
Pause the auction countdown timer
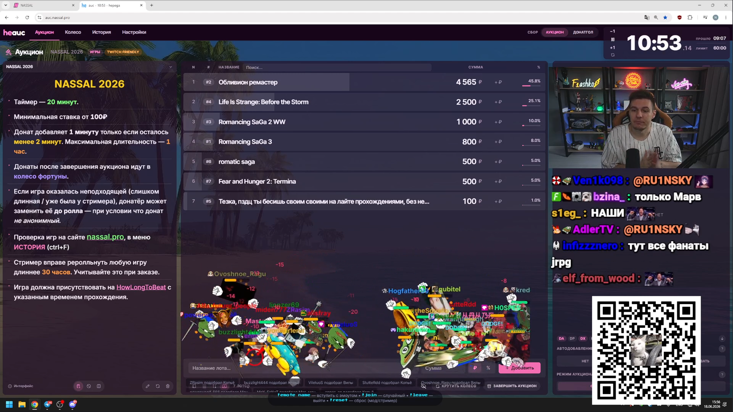coord(613,40)
